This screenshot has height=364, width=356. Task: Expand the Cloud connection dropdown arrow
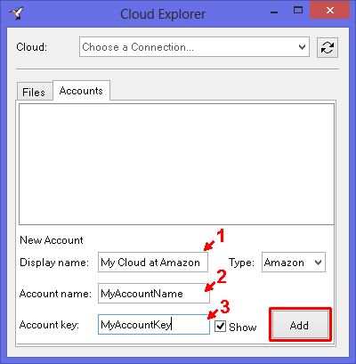302,47
